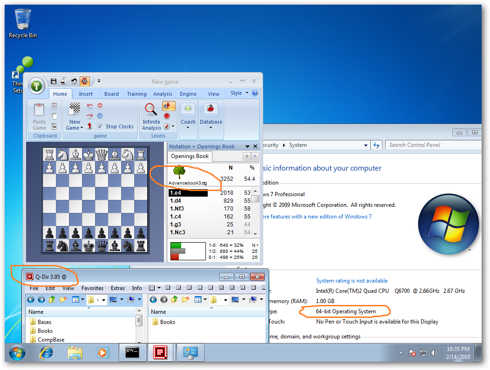Click right arrow next to Openings Book tab
The height and width of the screenshot is (370, 490).
[x=255, y=156]
